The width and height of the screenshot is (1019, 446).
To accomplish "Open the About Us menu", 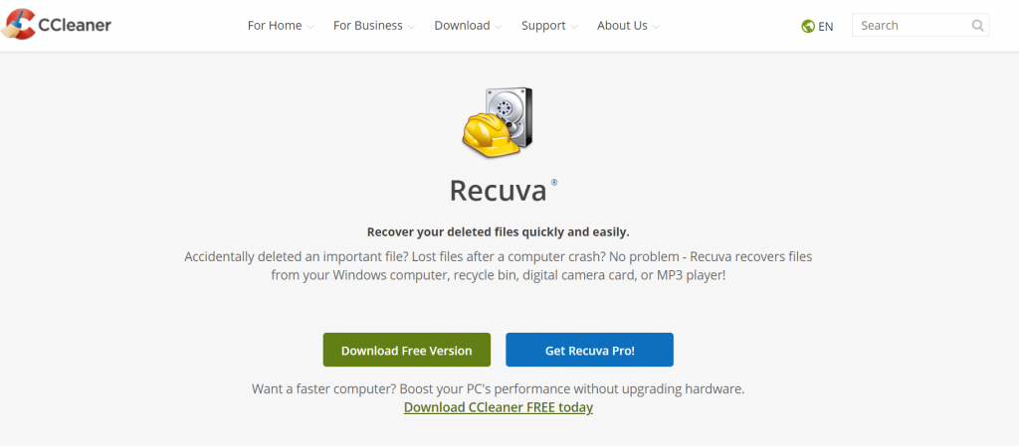I will point(629,25).
